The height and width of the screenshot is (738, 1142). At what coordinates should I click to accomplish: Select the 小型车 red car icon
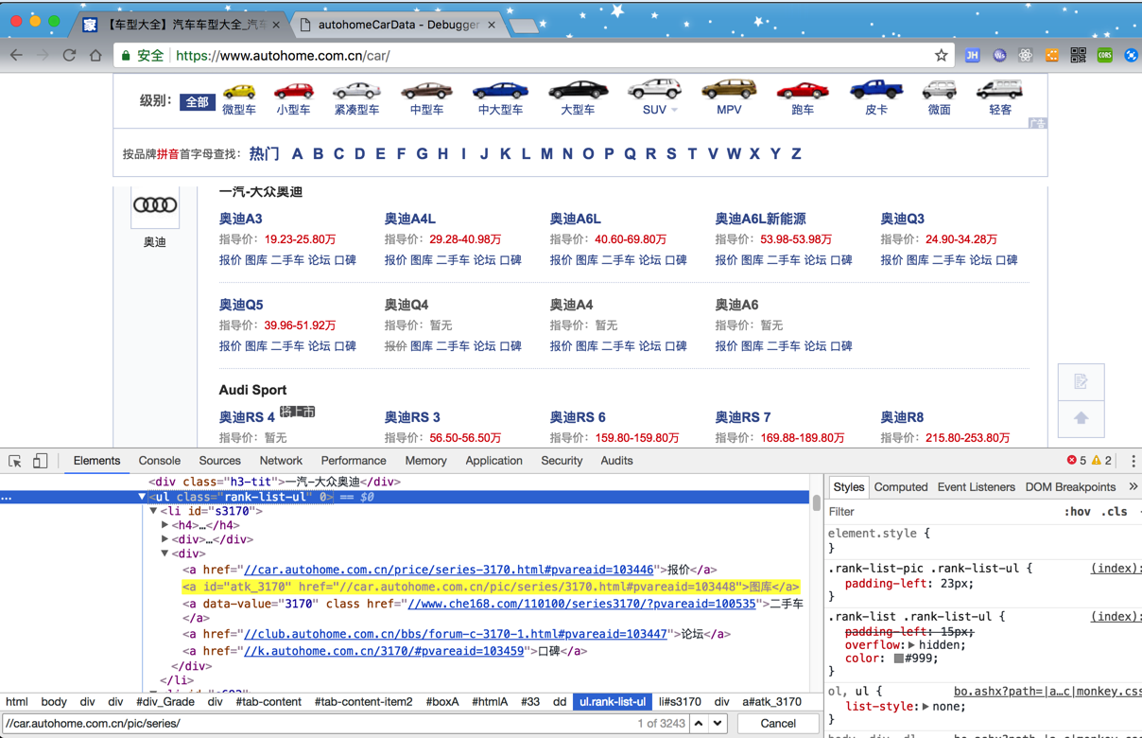click(x=294, y=92)
